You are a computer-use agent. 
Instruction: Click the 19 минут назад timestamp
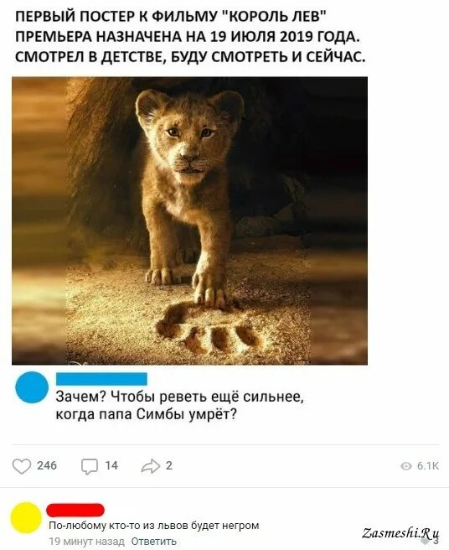click(86, 542)
